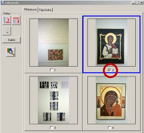This screenshot has width=144, height=133.
Task: Click the rotate frame icon in Kehys
Action: [x=7, y=20]
